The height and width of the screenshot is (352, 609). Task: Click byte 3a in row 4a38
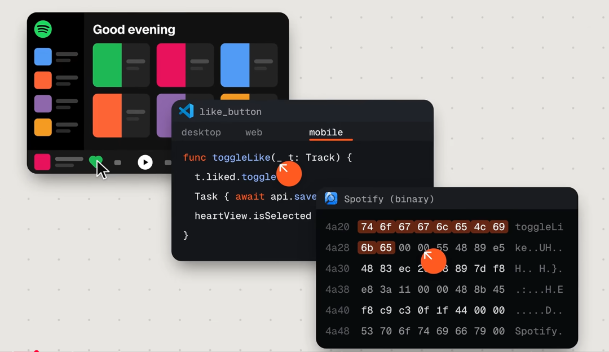386,289
